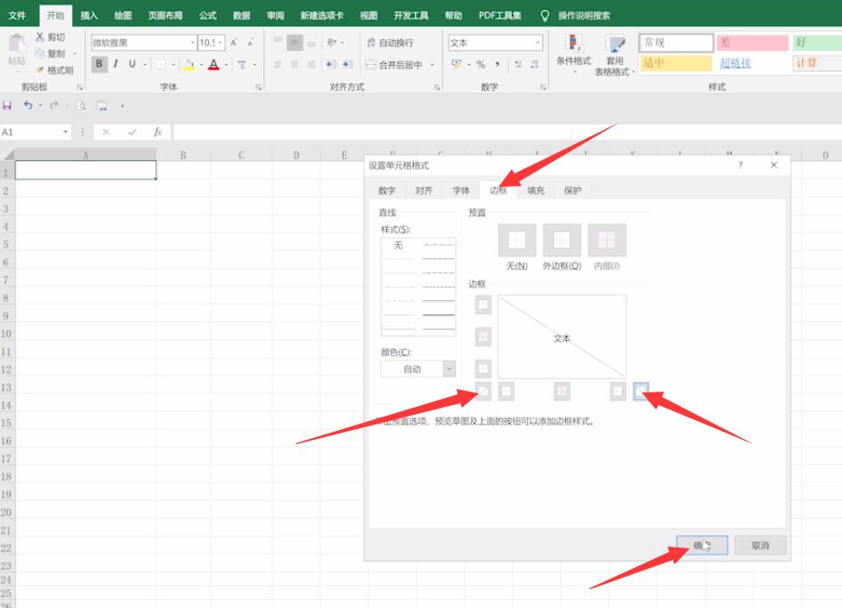Toggle Italic formatting
842x608 pixels.
click(116, 64)
